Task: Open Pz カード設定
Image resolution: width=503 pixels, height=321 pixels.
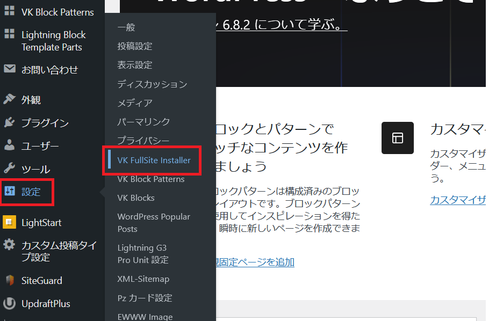Action: point(145,298)
